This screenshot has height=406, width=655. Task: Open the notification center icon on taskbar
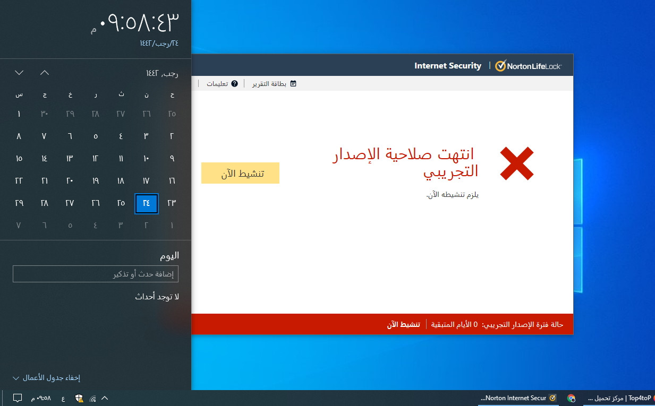click(17, 398)
